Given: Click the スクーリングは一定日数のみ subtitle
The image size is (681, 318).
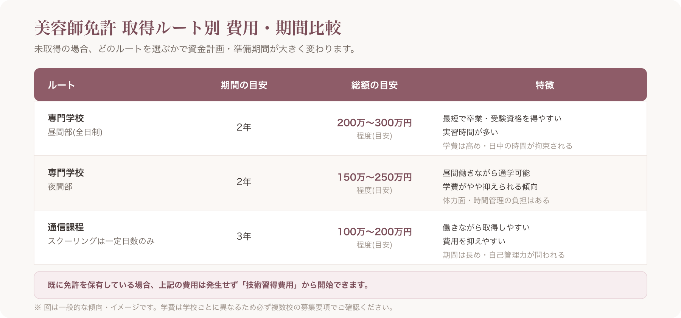Looking at the screenshot, I should click(x=101, y=241).
